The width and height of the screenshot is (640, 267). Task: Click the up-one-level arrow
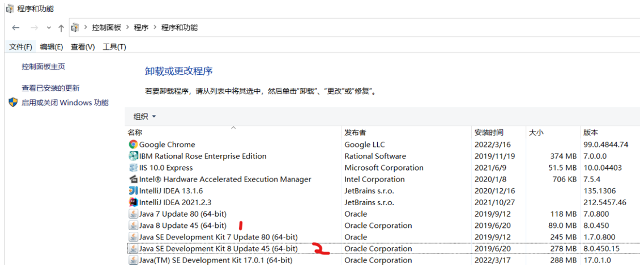coord(61,28)
